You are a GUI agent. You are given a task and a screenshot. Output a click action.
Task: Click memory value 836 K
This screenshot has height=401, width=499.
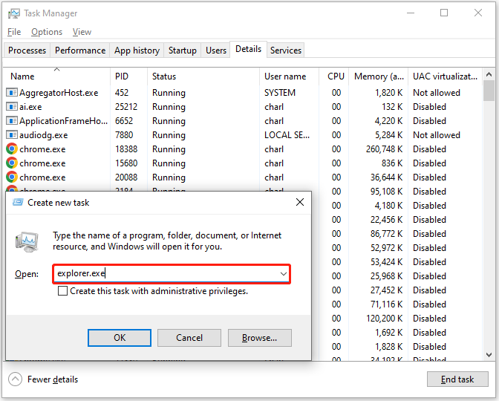click(x=392, y=163)
